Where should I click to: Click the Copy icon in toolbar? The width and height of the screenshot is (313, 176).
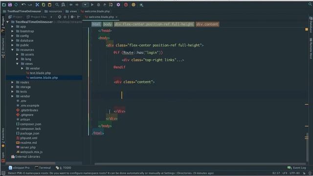[x=44, y=4]
